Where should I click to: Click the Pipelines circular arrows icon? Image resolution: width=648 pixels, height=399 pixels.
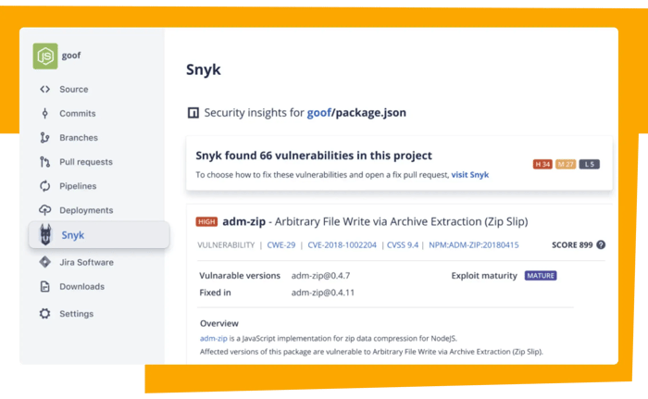(45, 186)
